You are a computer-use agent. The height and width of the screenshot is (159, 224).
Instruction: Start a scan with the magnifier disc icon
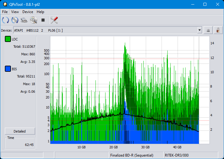click(x=34, y=20)
